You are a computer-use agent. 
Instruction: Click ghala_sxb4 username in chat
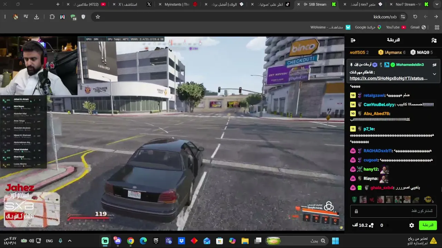pyautogui.click(x=382, y=188)
